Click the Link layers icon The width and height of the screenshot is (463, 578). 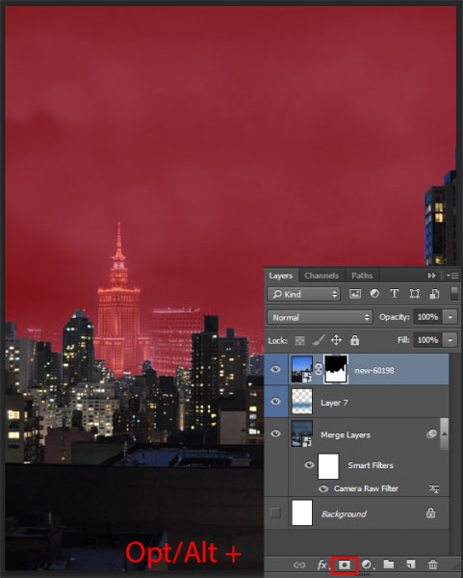point(299,565)
